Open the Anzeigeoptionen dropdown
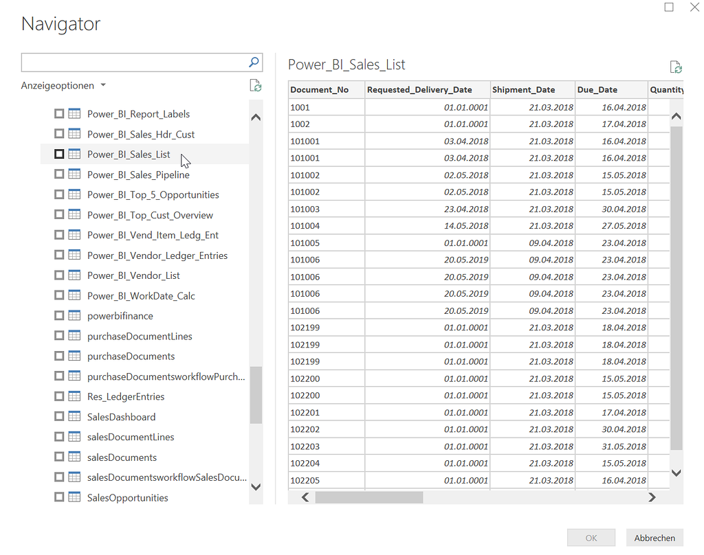Image resolution: width=704 pixels, height=555 pixels. pos(63,85)
